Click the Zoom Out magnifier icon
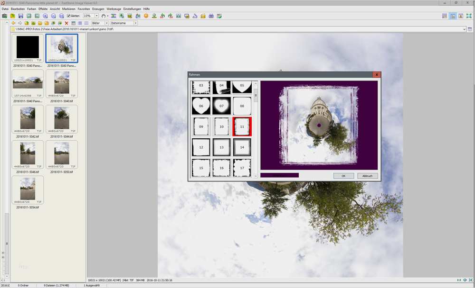The image size is (475, 288). tap(53, 16)
